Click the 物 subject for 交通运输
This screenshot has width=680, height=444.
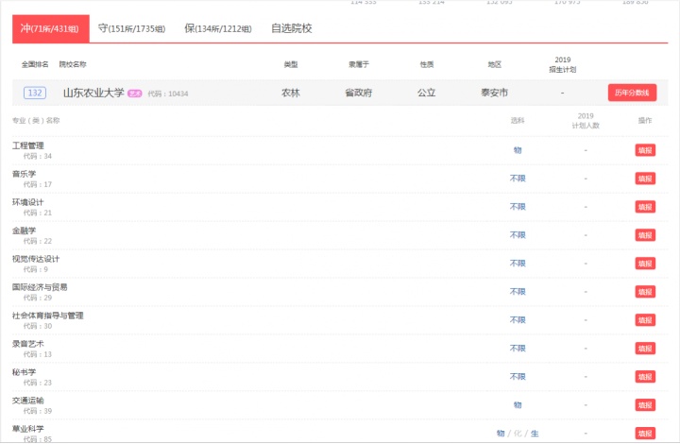[518, 404]
